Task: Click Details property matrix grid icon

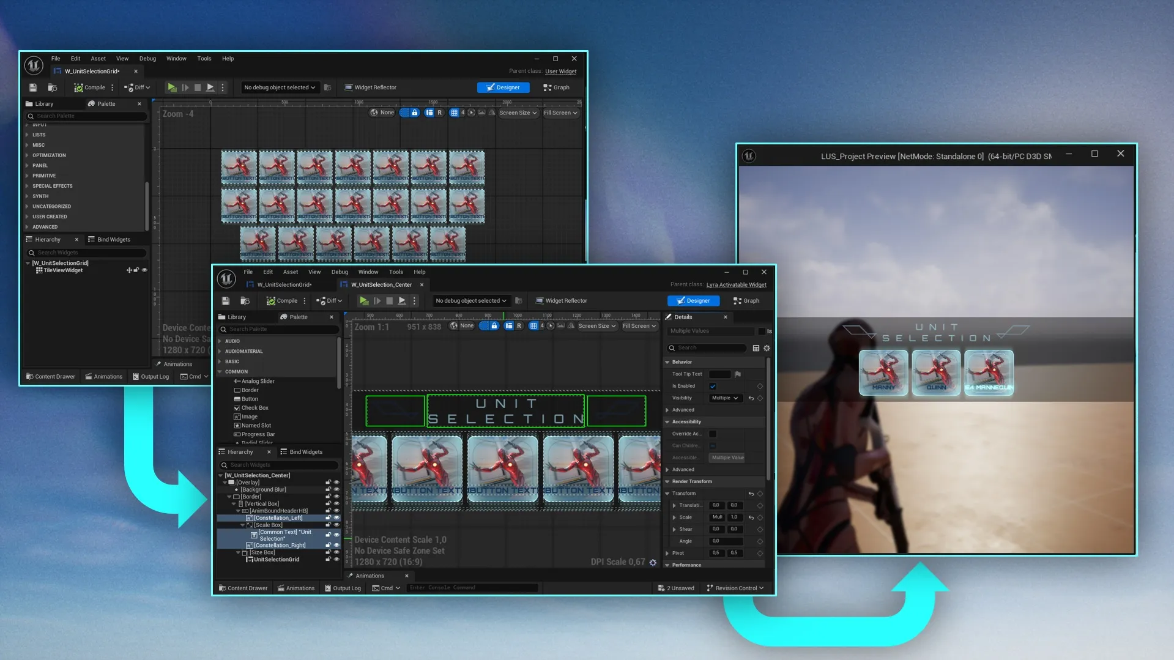Action: 756,348
